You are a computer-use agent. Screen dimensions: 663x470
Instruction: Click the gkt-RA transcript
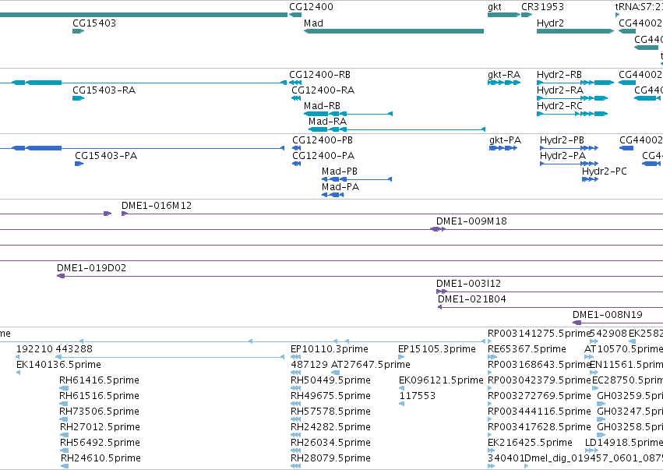coord(504,83)
